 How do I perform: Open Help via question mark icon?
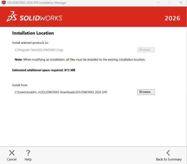click(x=28, y=153)
